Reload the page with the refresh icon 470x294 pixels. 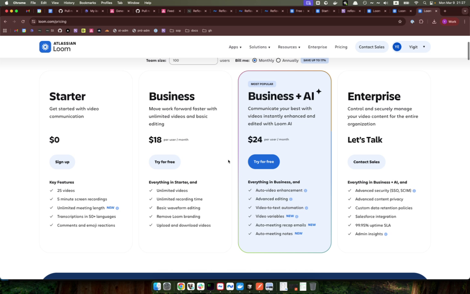23,22
